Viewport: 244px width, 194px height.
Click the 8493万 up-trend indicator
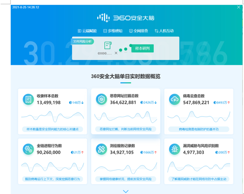click(222, 103)
